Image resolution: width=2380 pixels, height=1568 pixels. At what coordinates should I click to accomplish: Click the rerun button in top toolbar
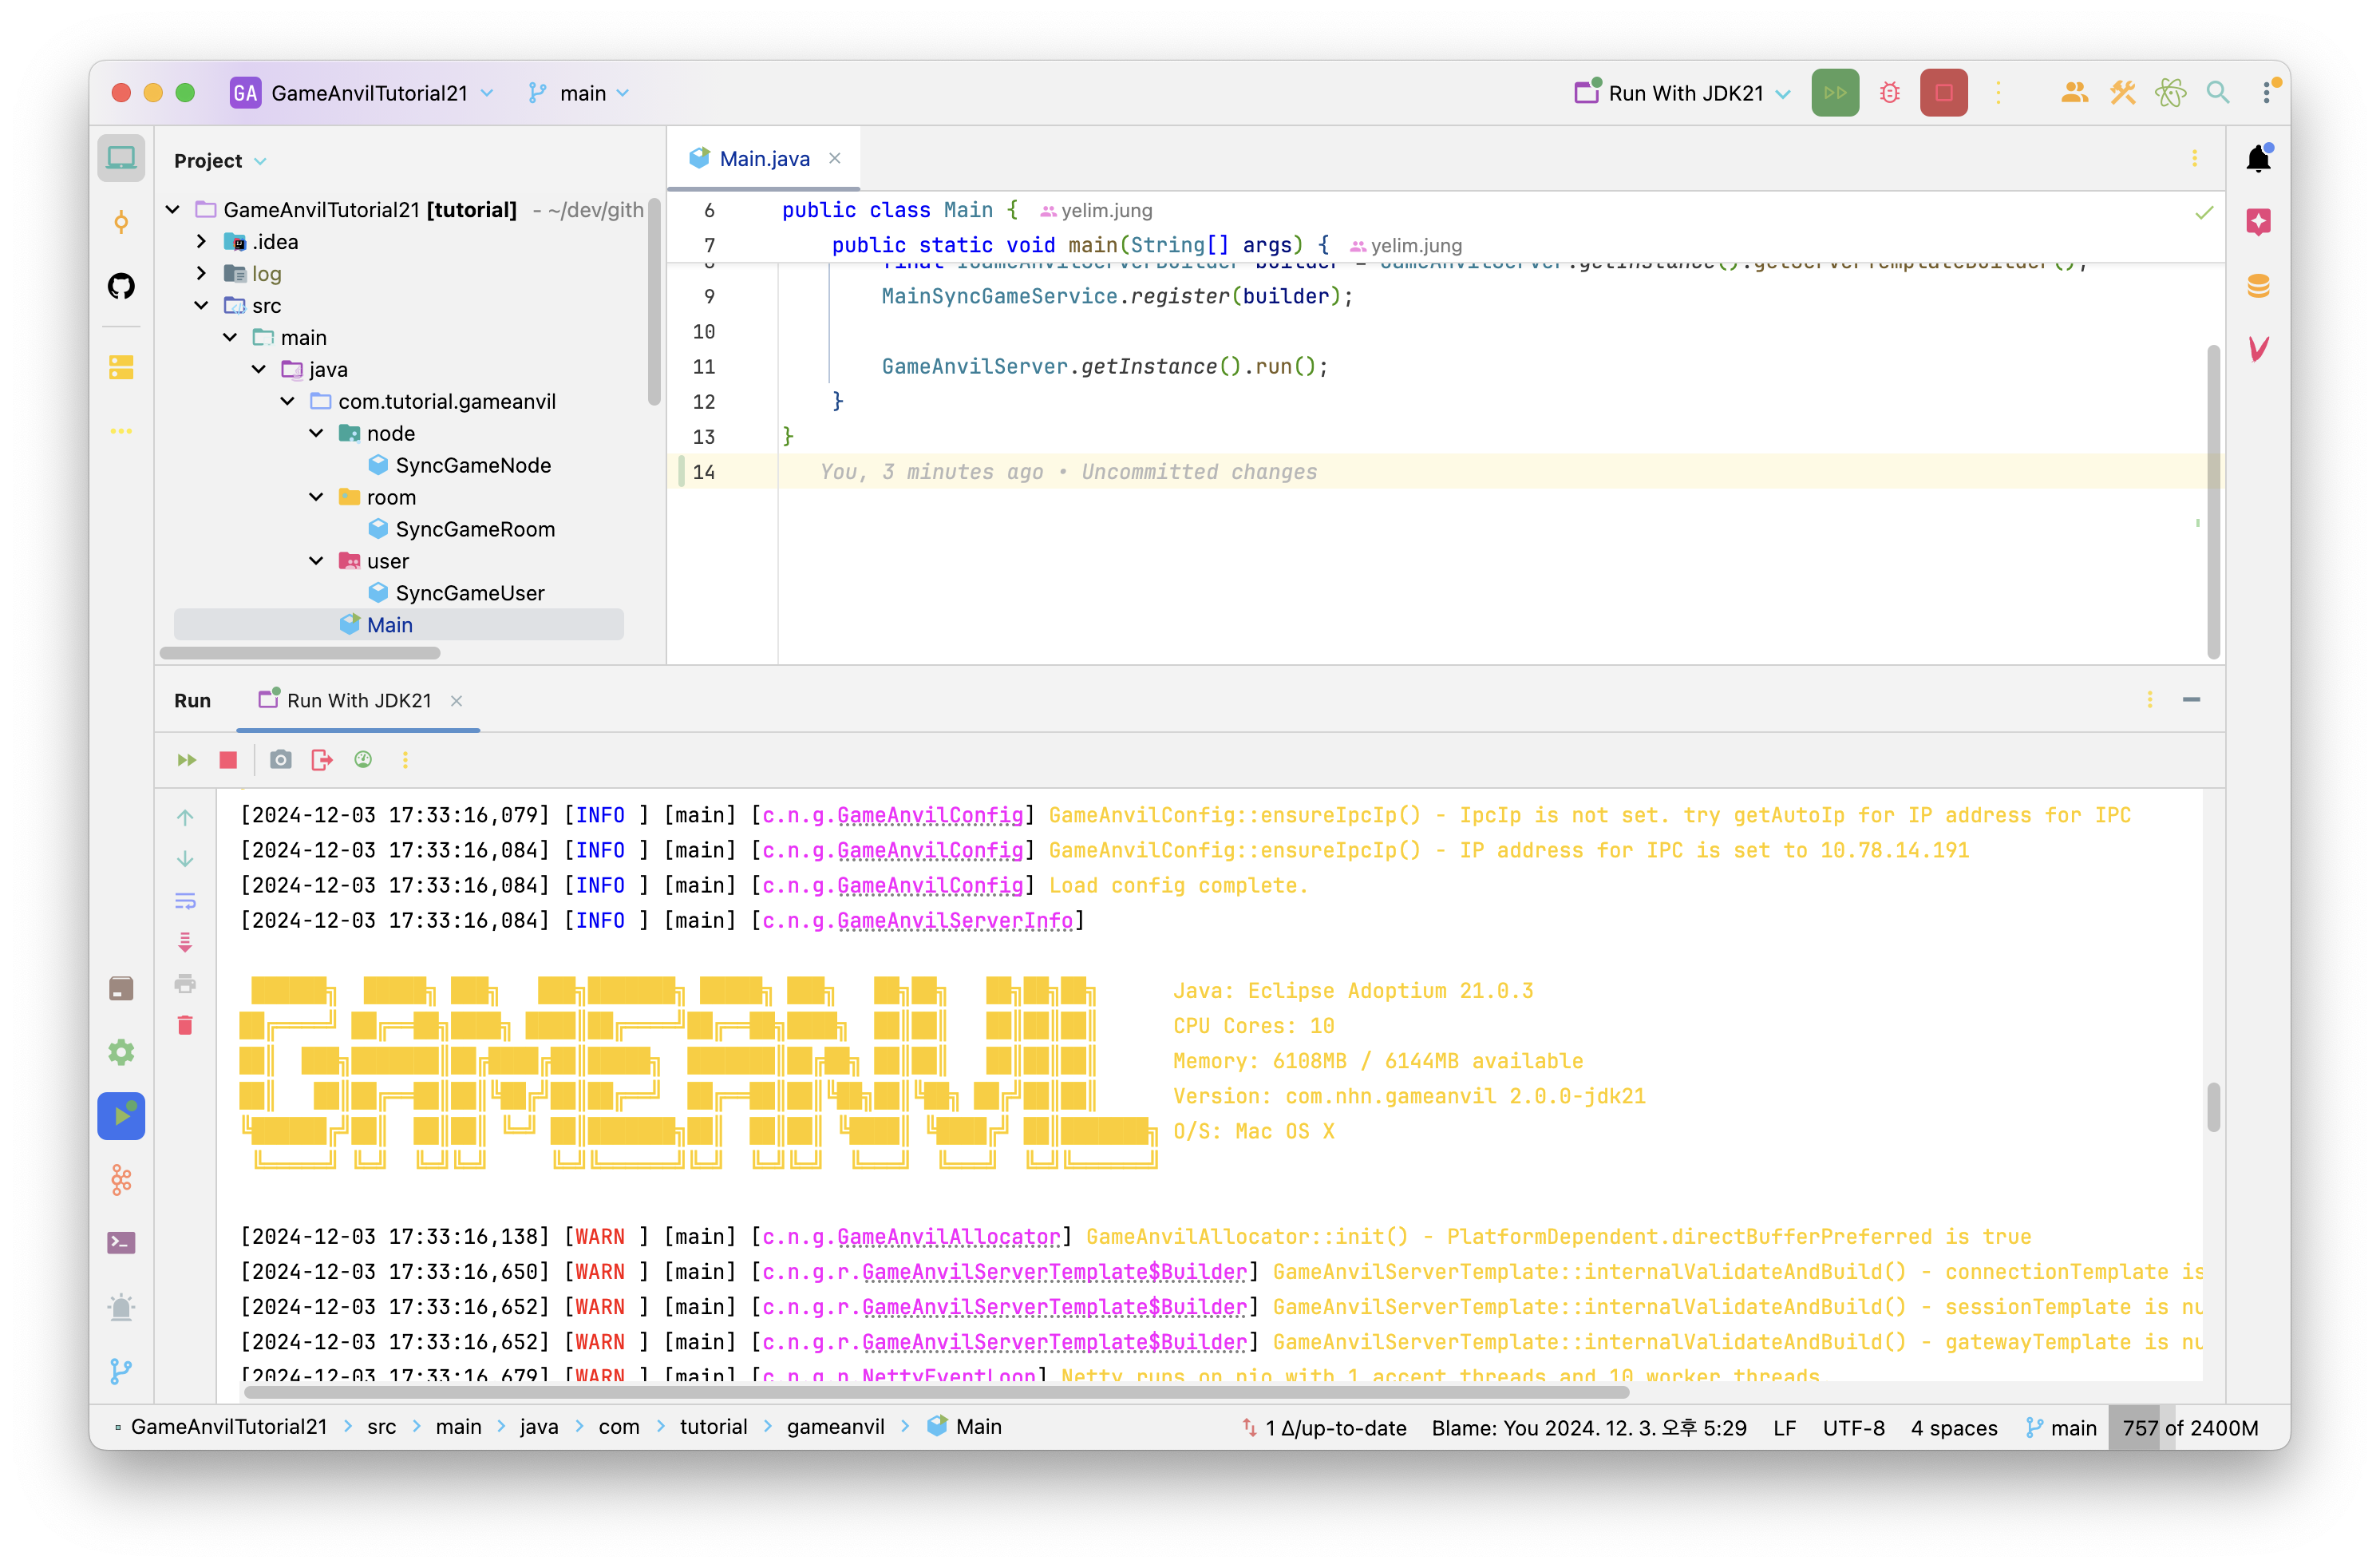coord(1834,93)
